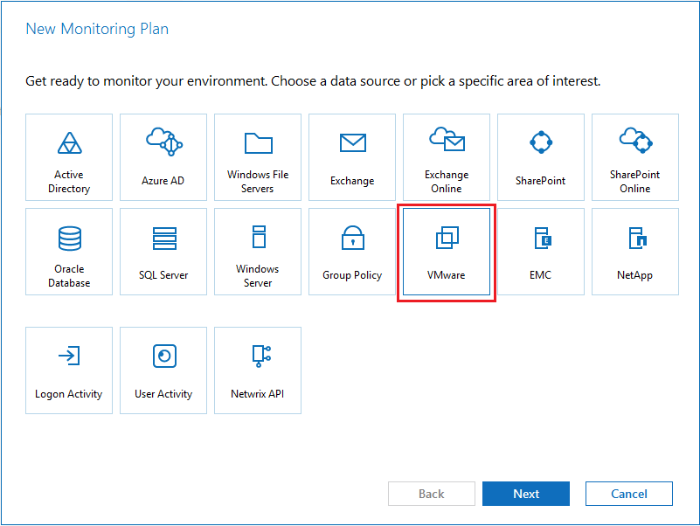
Task: Select the User Activity camera icon
Action: point(164,356)
